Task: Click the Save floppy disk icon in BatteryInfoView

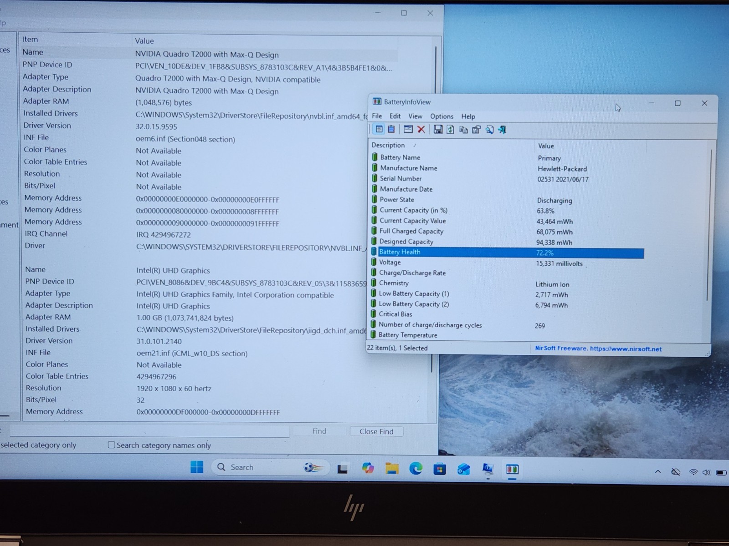Action: (x=438, y=130)
